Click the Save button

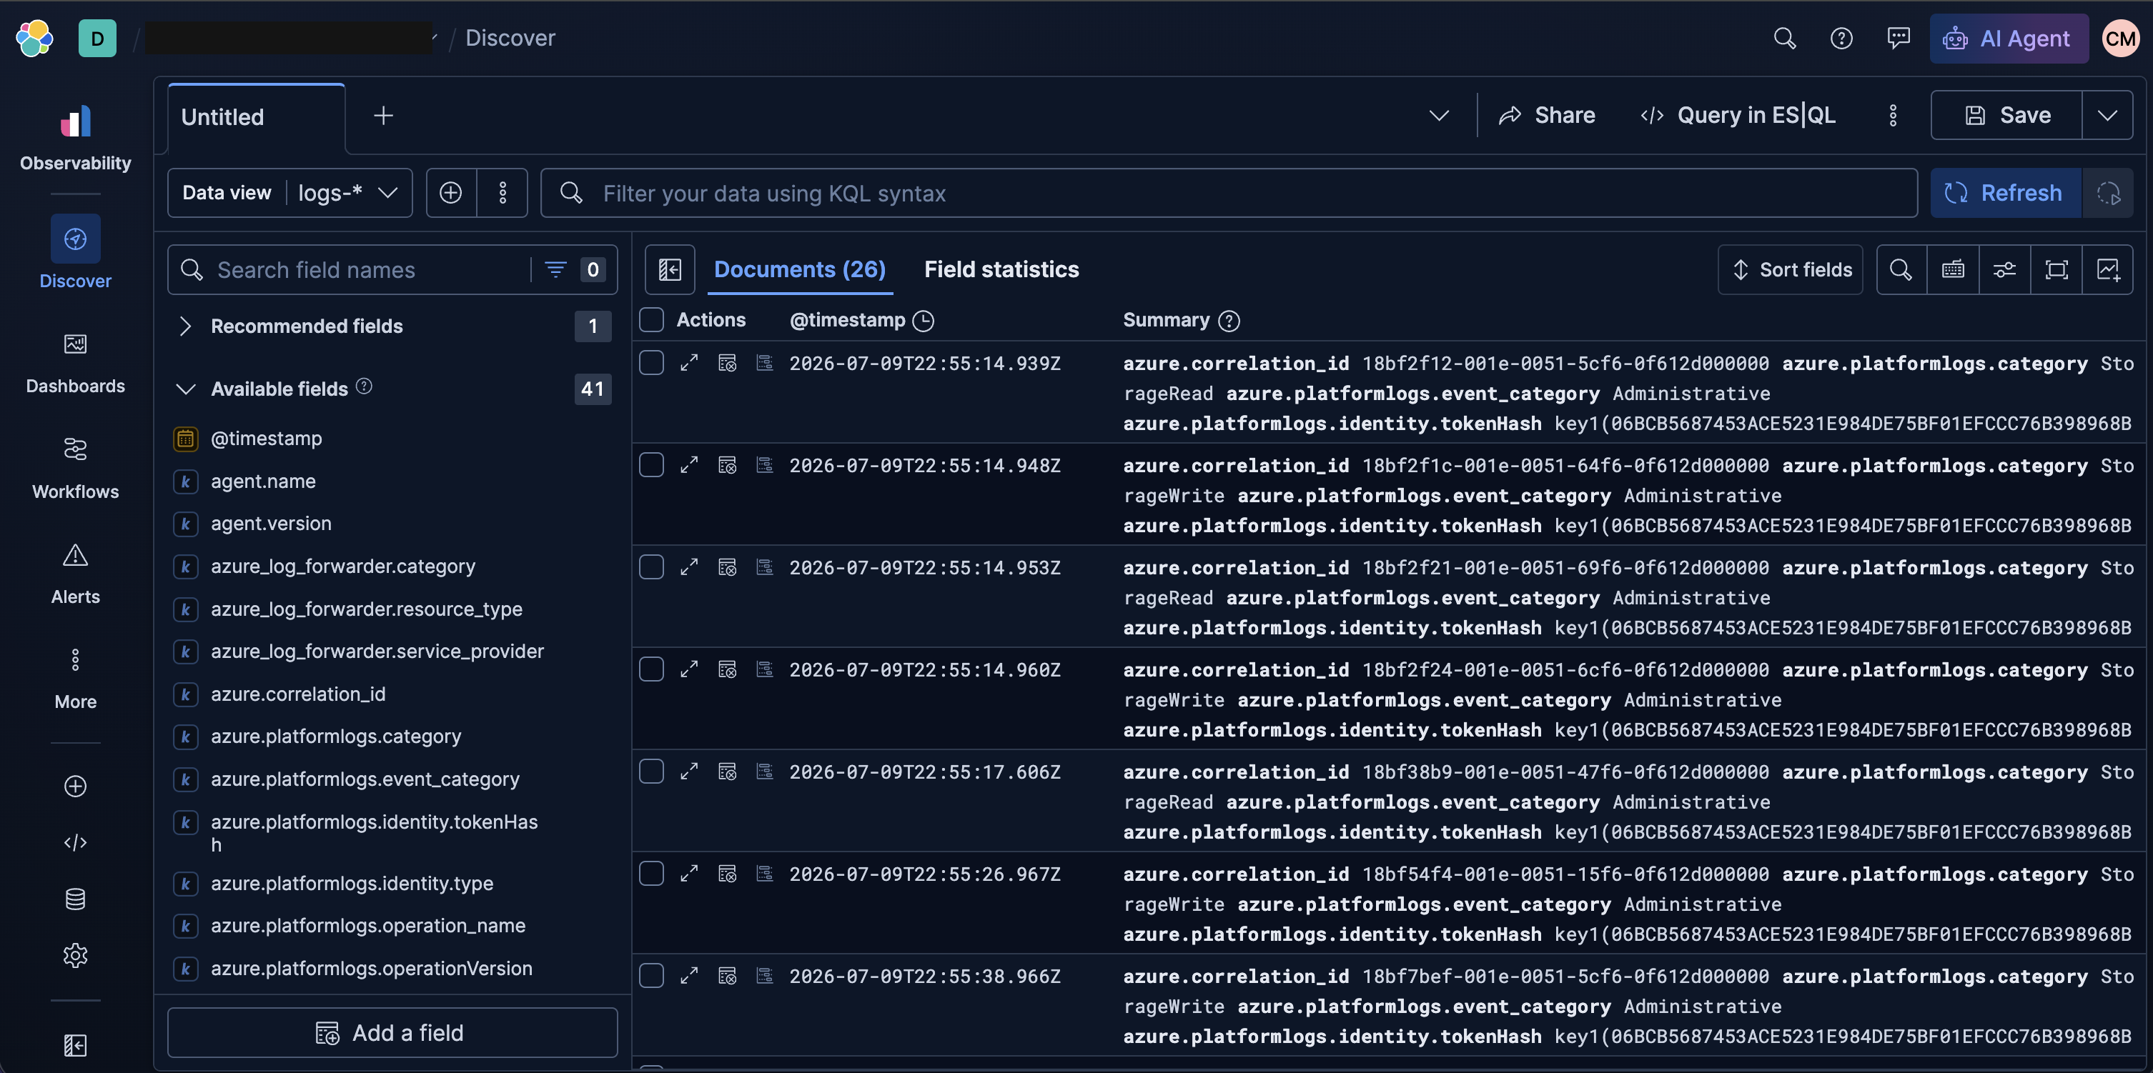[x=2006, y=116]
